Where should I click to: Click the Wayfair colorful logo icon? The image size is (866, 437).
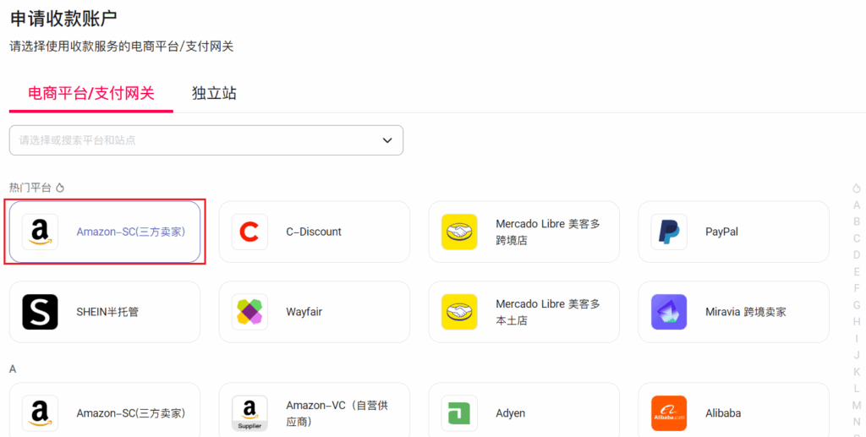tap(249, 312)
